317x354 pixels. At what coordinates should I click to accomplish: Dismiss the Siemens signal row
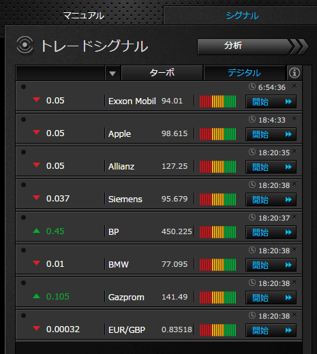[295, 184]
